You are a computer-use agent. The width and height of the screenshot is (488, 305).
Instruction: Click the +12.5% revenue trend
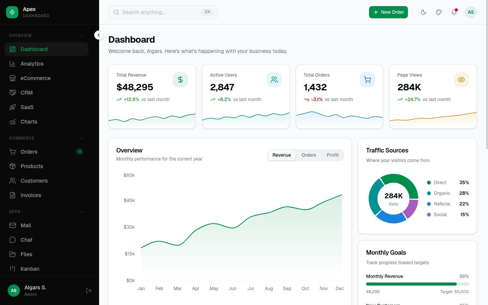(131, 100)
